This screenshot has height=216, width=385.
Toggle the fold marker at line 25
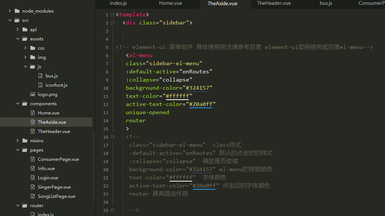point(112,210)
